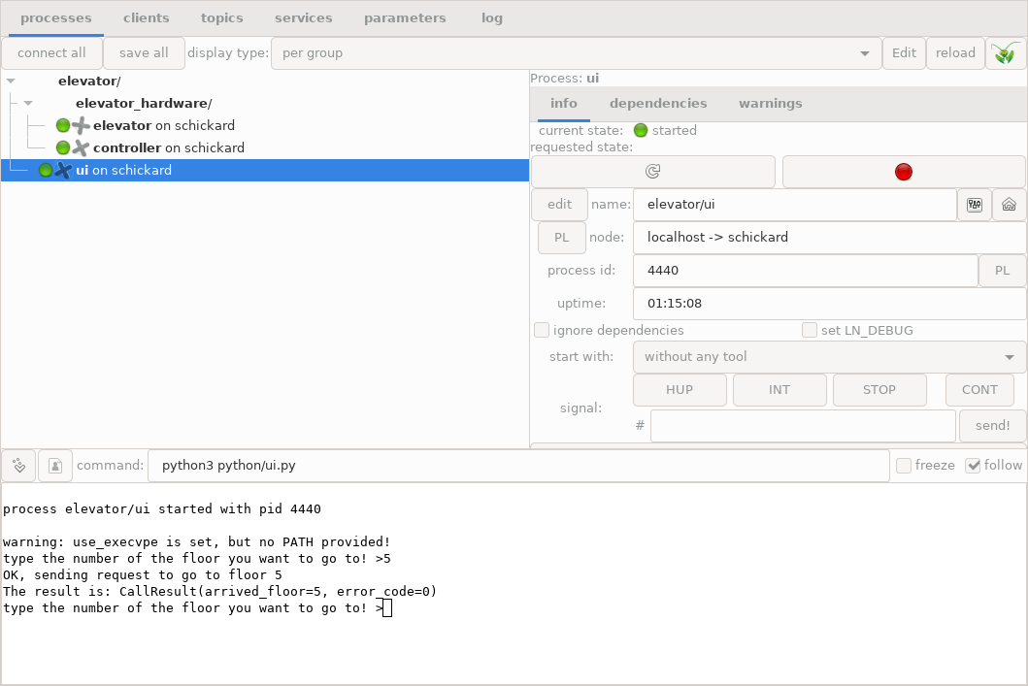Click the uptime field showing 01:15:08
This screenshot has height=686, width=1028.
(x=829, y=304)
